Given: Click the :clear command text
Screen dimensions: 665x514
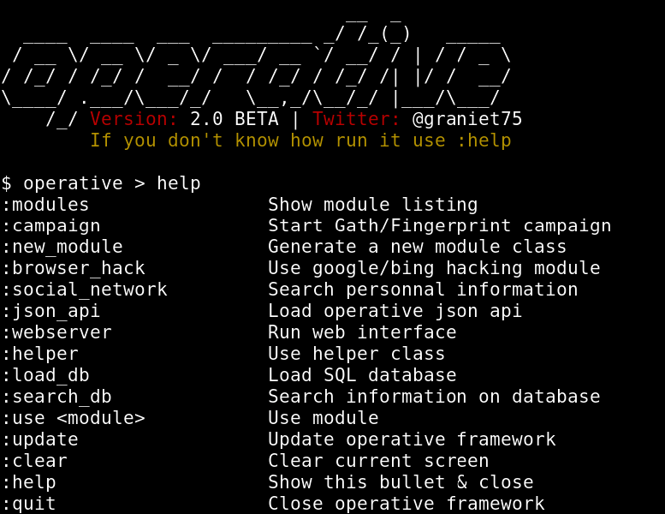Looking at the screenshot, I should coord(34,461).
